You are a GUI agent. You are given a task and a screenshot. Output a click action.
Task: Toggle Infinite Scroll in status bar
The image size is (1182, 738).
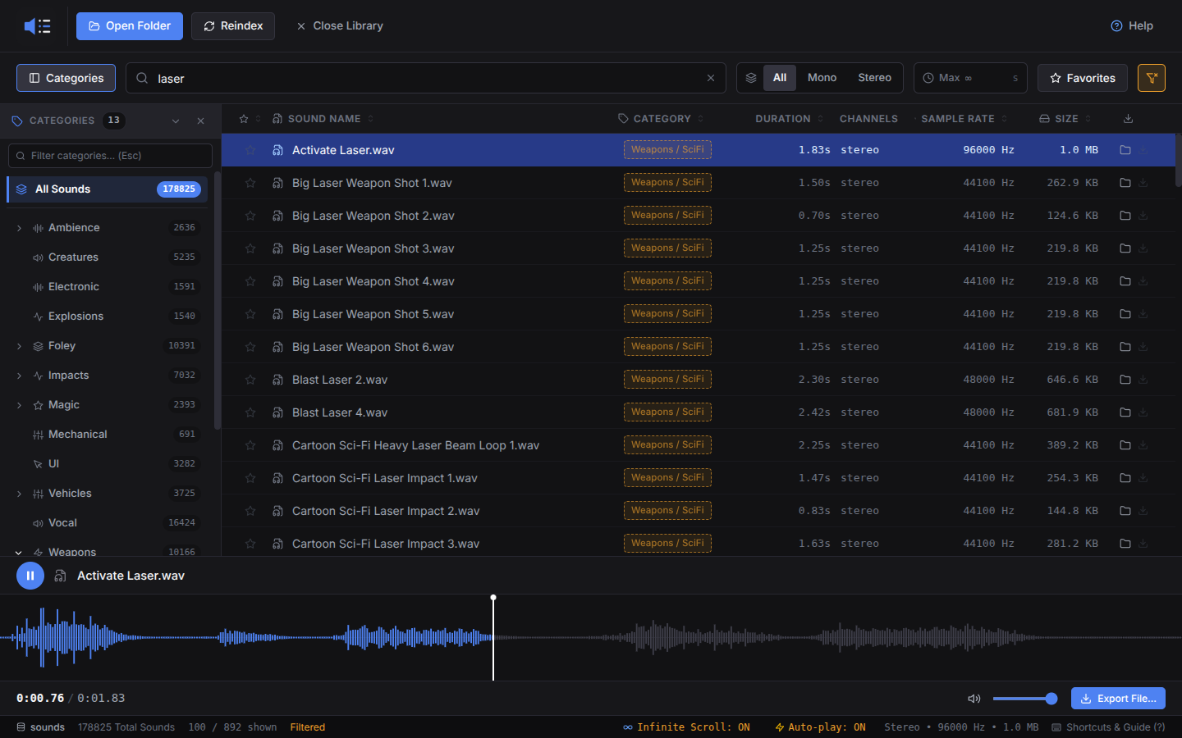tap(686, 727)
